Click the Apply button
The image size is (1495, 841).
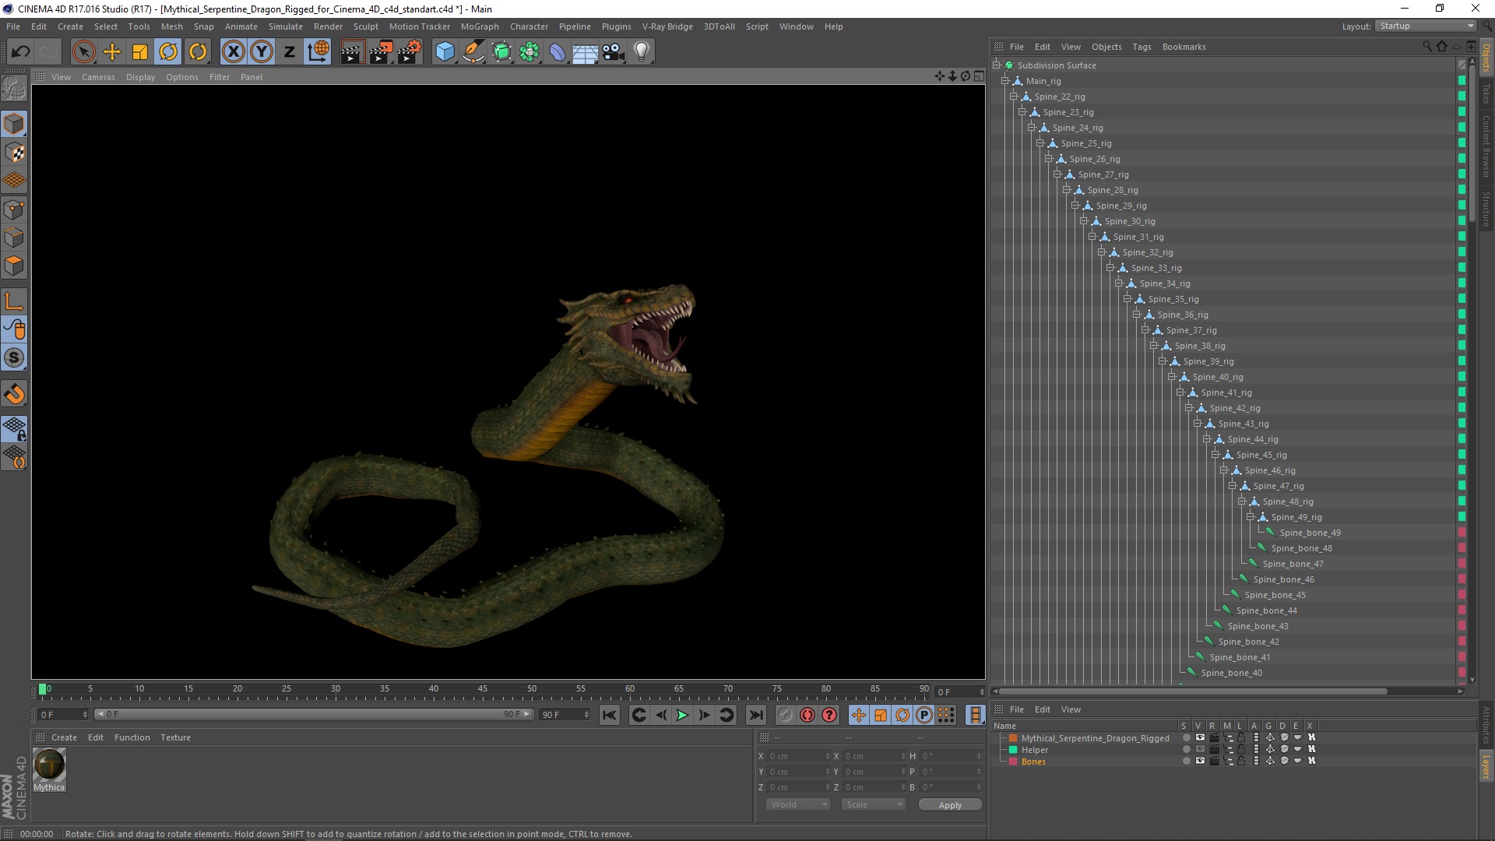coord(950,805)
